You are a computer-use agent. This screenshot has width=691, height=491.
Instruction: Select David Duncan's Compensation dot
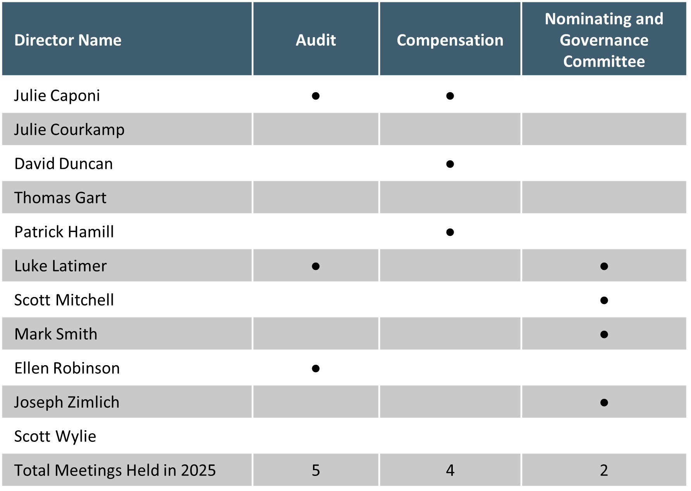point(450,164)
